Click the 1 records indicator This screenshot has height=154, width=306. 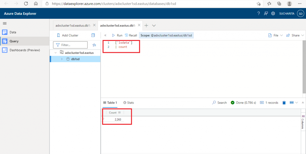point(269,103)
